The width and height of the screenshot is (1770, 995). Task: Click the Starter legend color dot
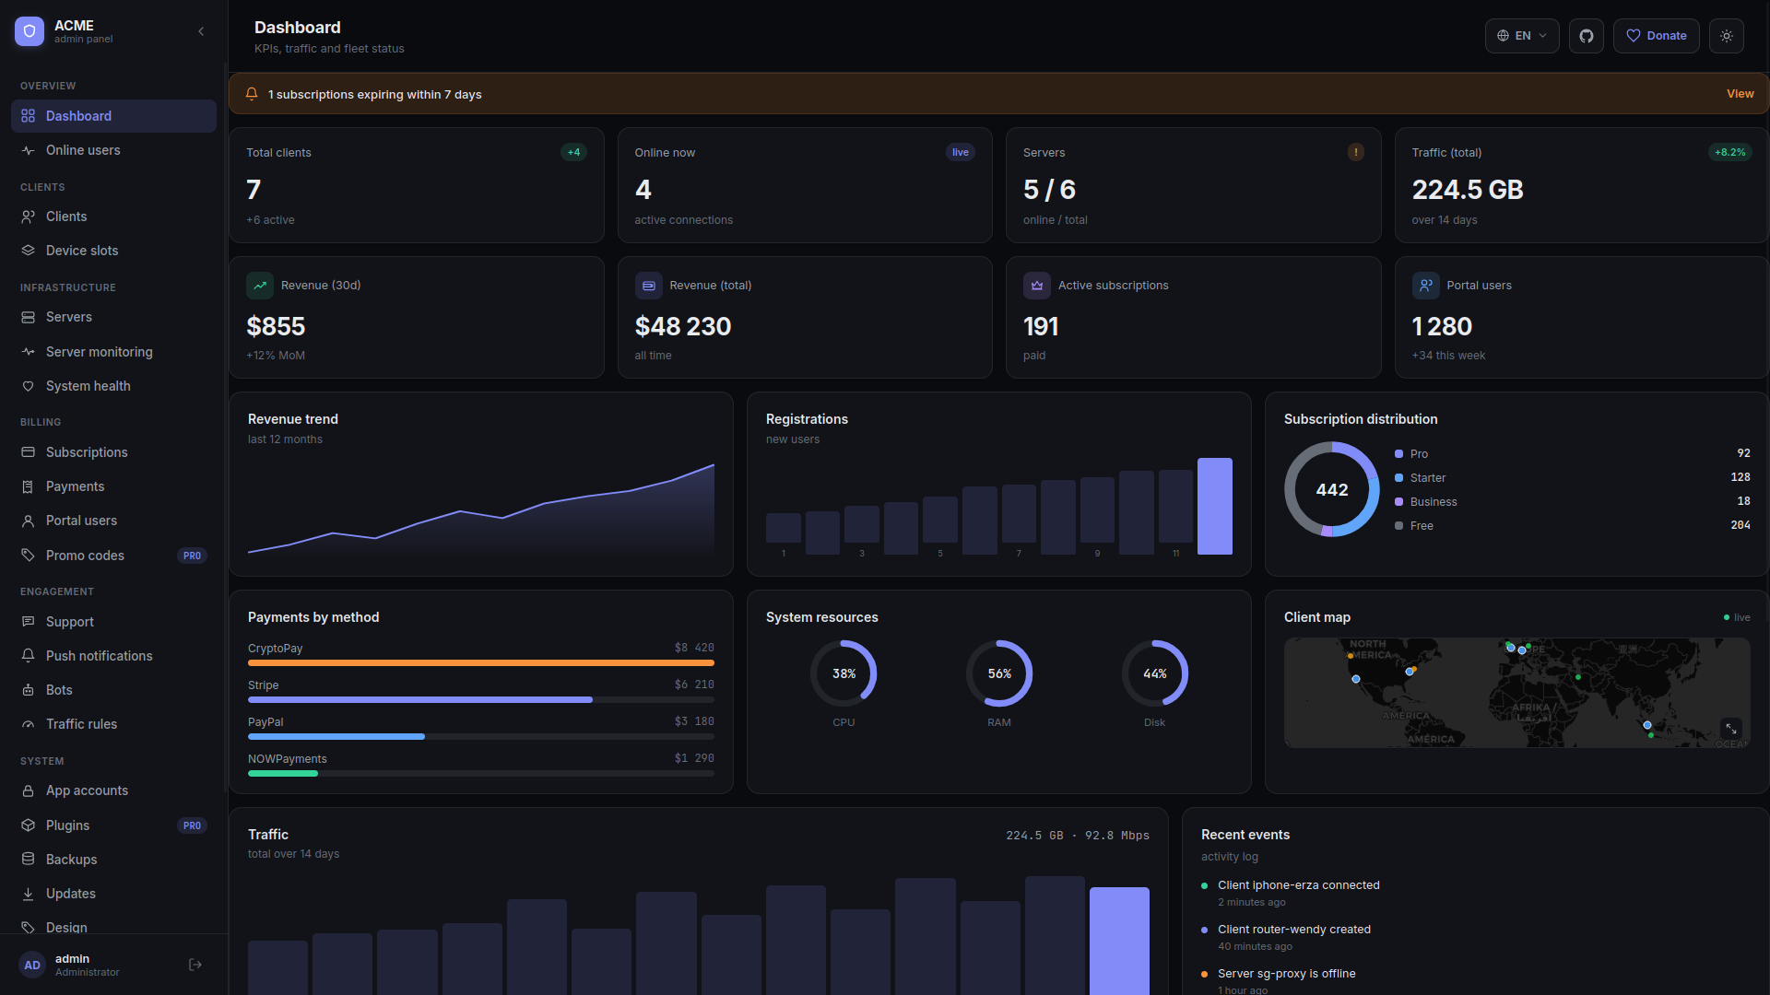click(x=1398, y=478)
